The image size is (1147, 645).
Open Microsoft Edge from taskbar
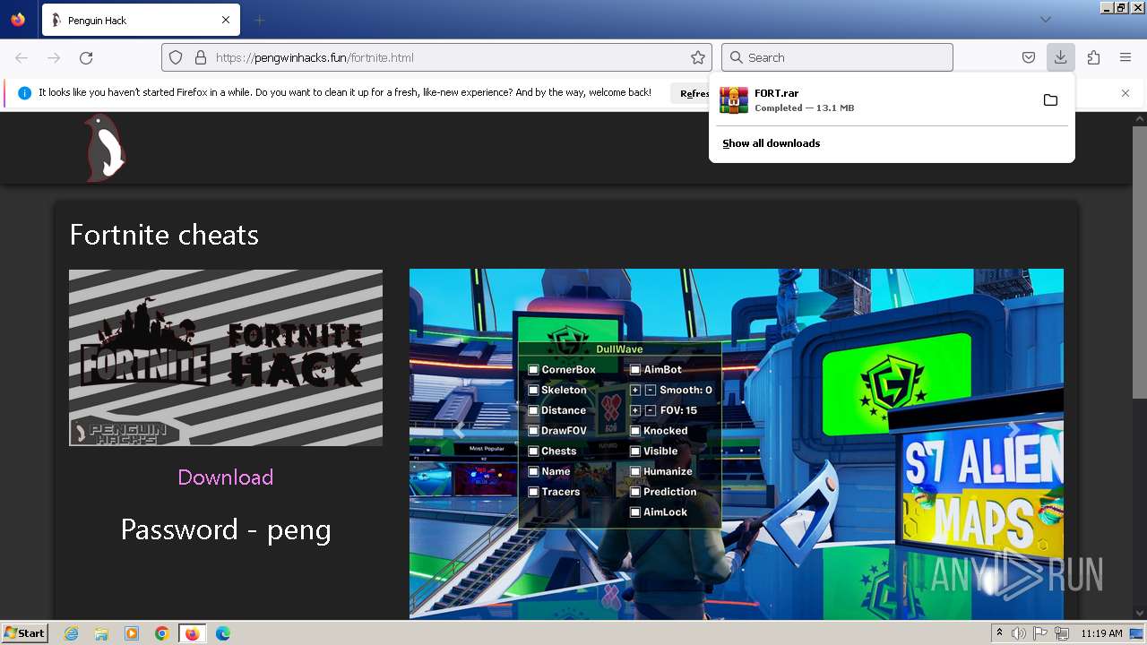pos(223,633)
